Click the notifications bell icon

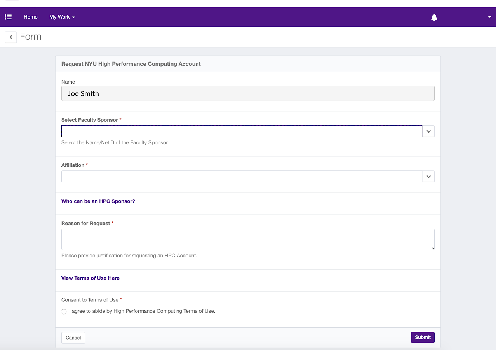tap(434, 17)
